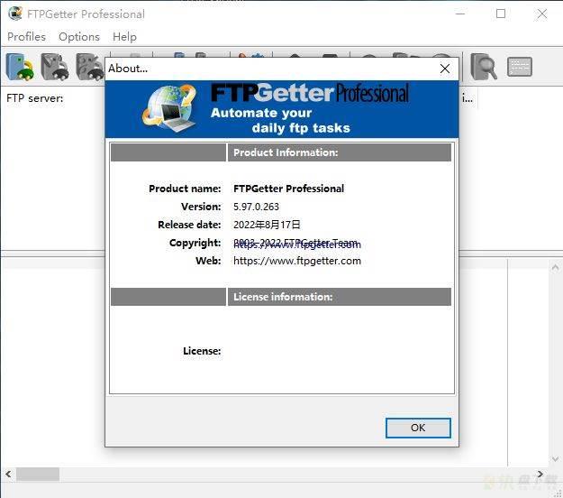Click the release date 2022年8月17日

click(x=267, y=225)
